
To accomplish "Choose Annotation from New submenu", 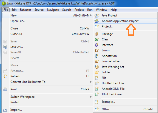I will click(125, 56).
